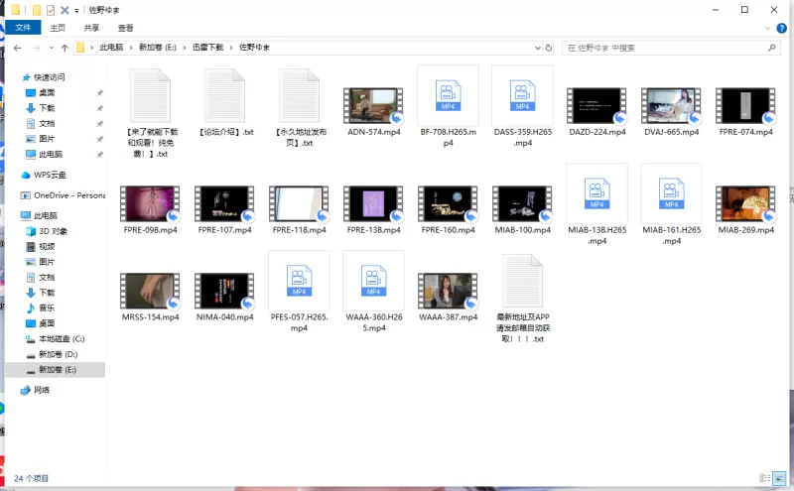Image resolution: width=794 pixels, height=491 pixels.
Task: Switch to large icons view button
Action: coord(780,478)
